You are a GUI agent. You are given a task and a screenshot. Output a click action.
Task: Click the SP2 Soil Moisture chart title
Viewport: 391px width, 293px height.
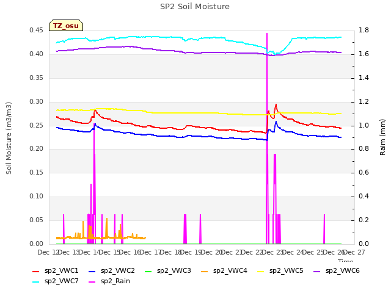[x=195, y=7]
